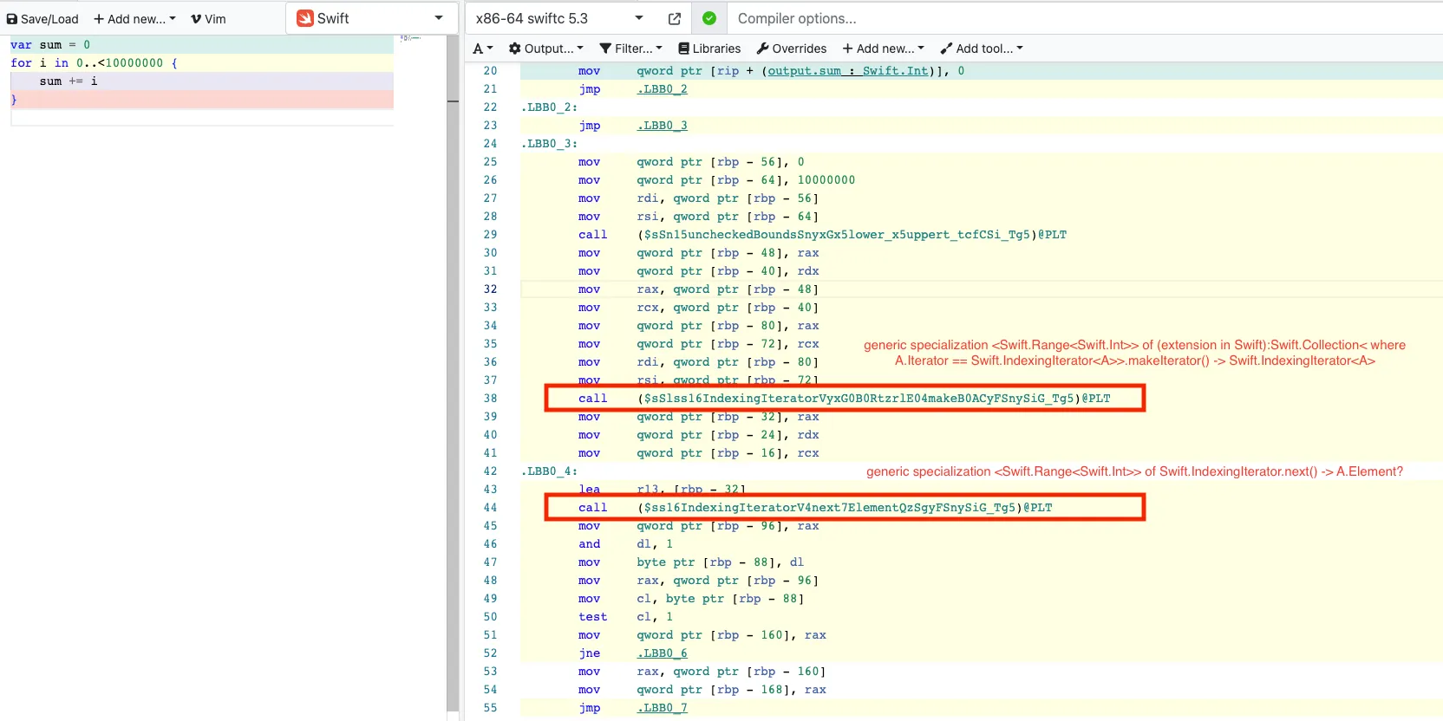Click the source editor vertical scrollbar

click(453, 373)
